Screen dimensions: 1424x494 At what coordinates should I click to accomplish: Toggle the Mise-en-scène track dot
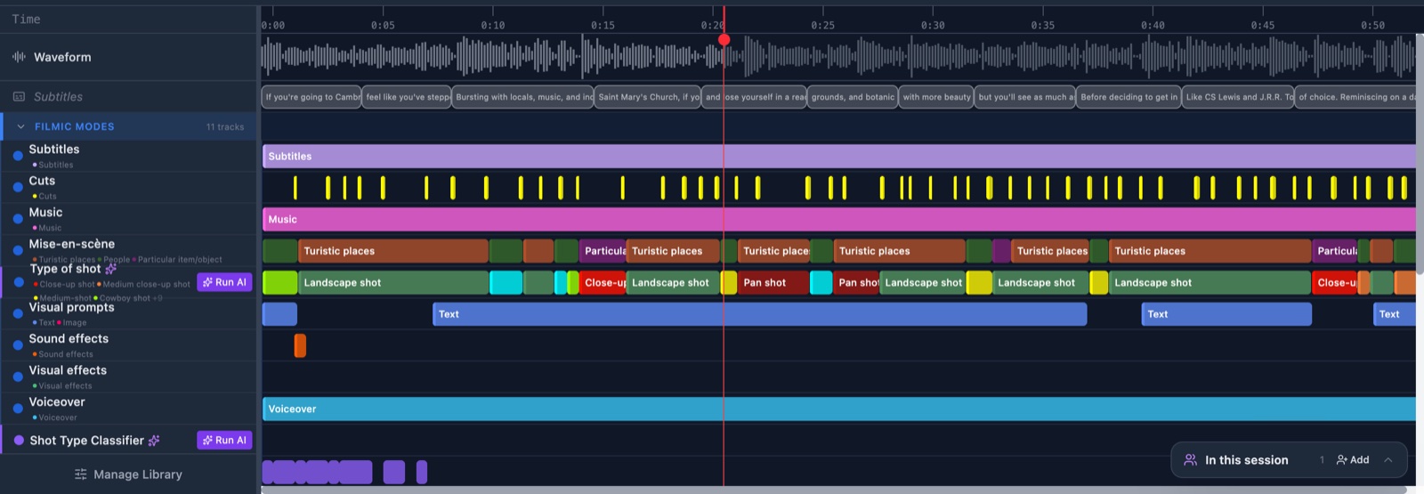pos(18,251)
